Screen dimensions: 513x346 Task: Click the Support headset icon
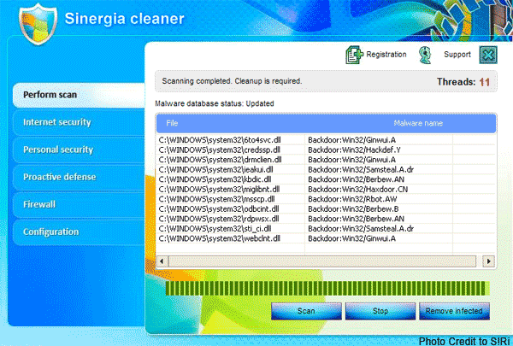point(425,55)
